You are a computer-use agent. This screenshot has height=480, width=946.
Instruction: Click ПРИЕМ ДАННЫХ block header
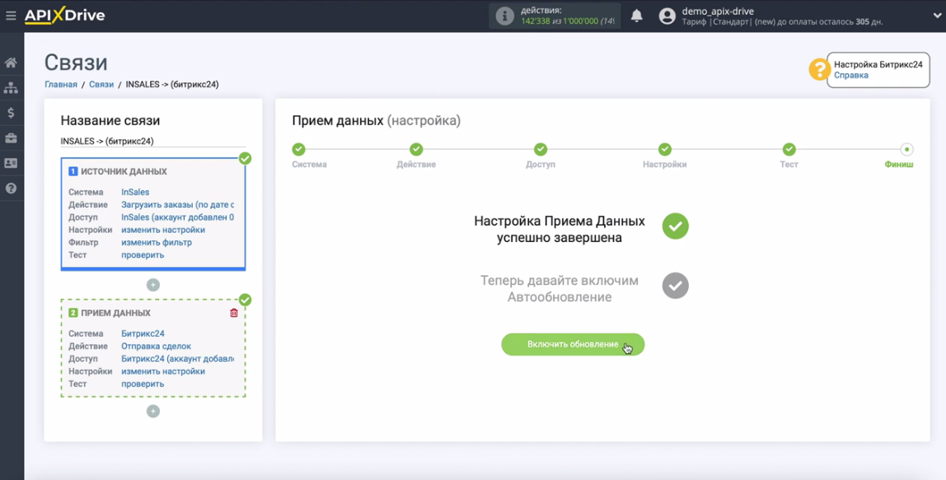pos(116,314)
